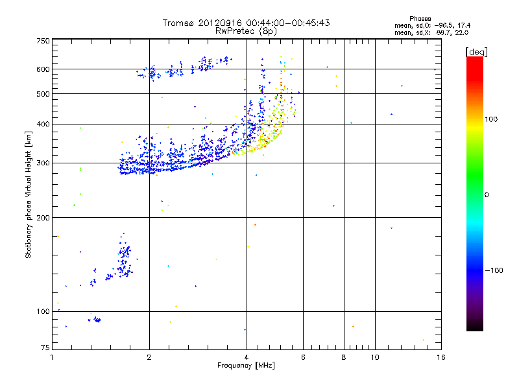
Task: Click the 'mean, sd,X: 88.7, 22.0' line
Action: [x=431, y=32]
